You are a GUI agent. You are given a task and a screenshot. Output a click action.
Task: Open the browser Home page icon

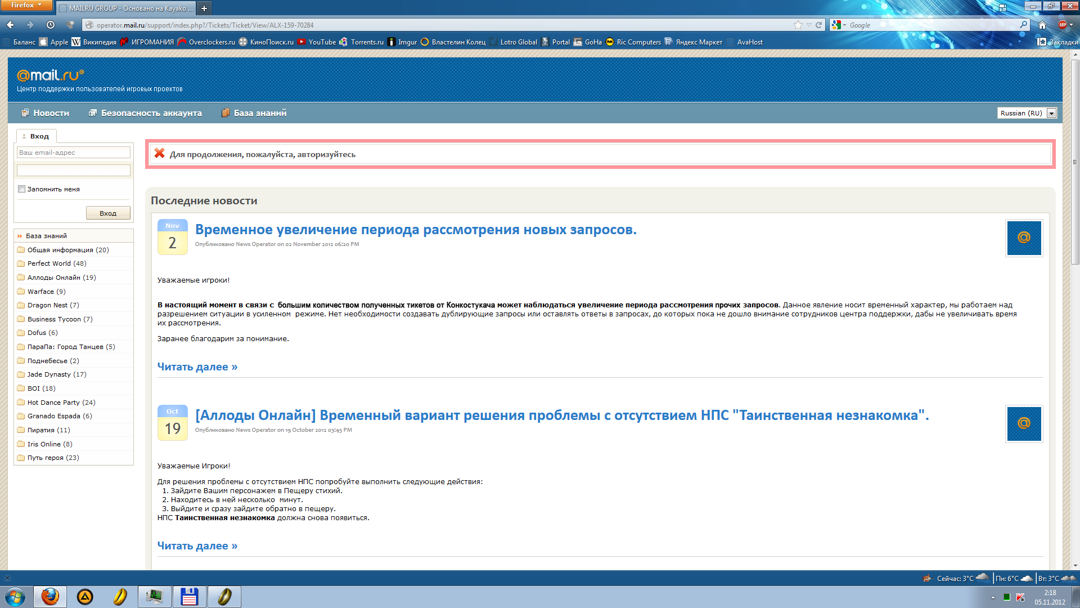pyautogui.click(x=1042, y=25)
